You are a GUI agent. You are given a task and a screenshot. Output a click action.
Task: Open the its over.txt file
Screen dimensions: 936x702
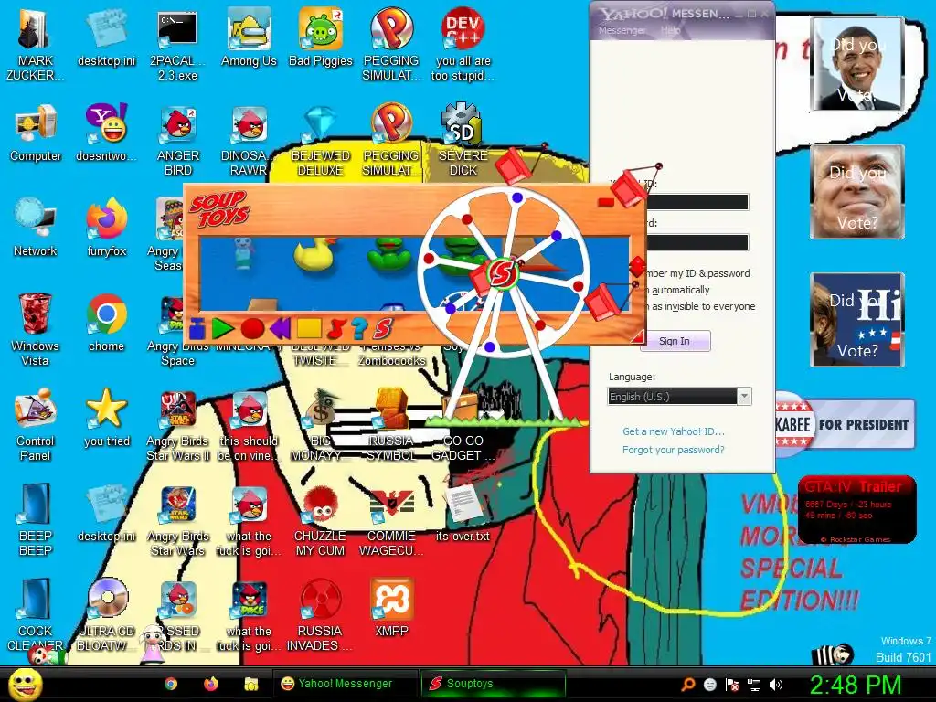click(x=463, y=514)
